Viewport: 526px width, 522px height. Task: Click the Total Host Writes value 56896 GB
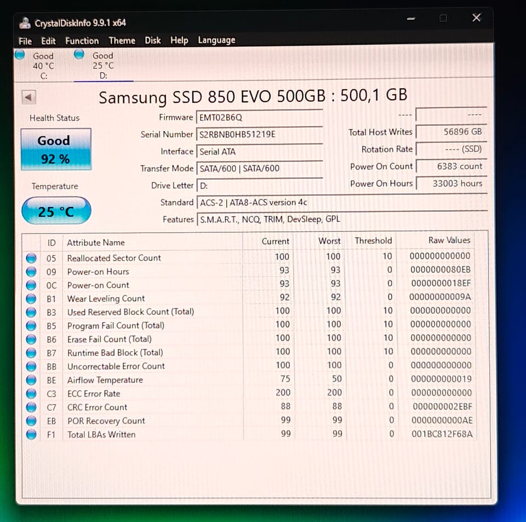[451, 131]
